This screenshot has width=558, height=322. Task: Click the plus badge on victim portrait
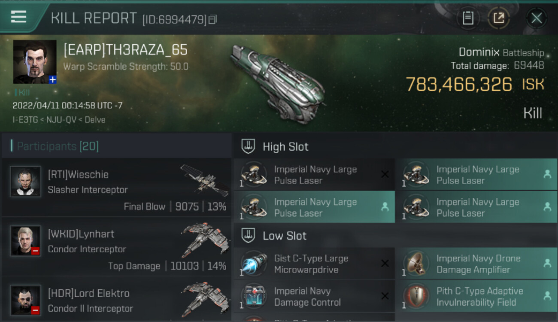(x=52, y=79)
